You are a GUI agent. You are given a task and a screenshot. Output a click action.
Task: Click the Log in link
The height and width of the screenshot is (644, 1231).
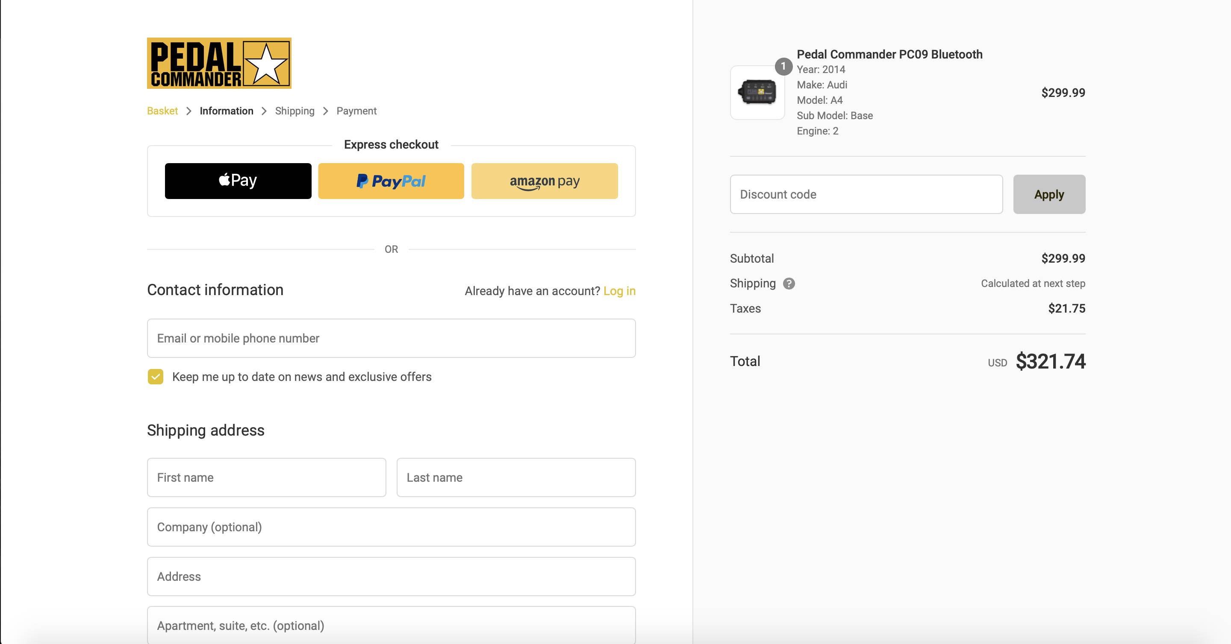619,291
